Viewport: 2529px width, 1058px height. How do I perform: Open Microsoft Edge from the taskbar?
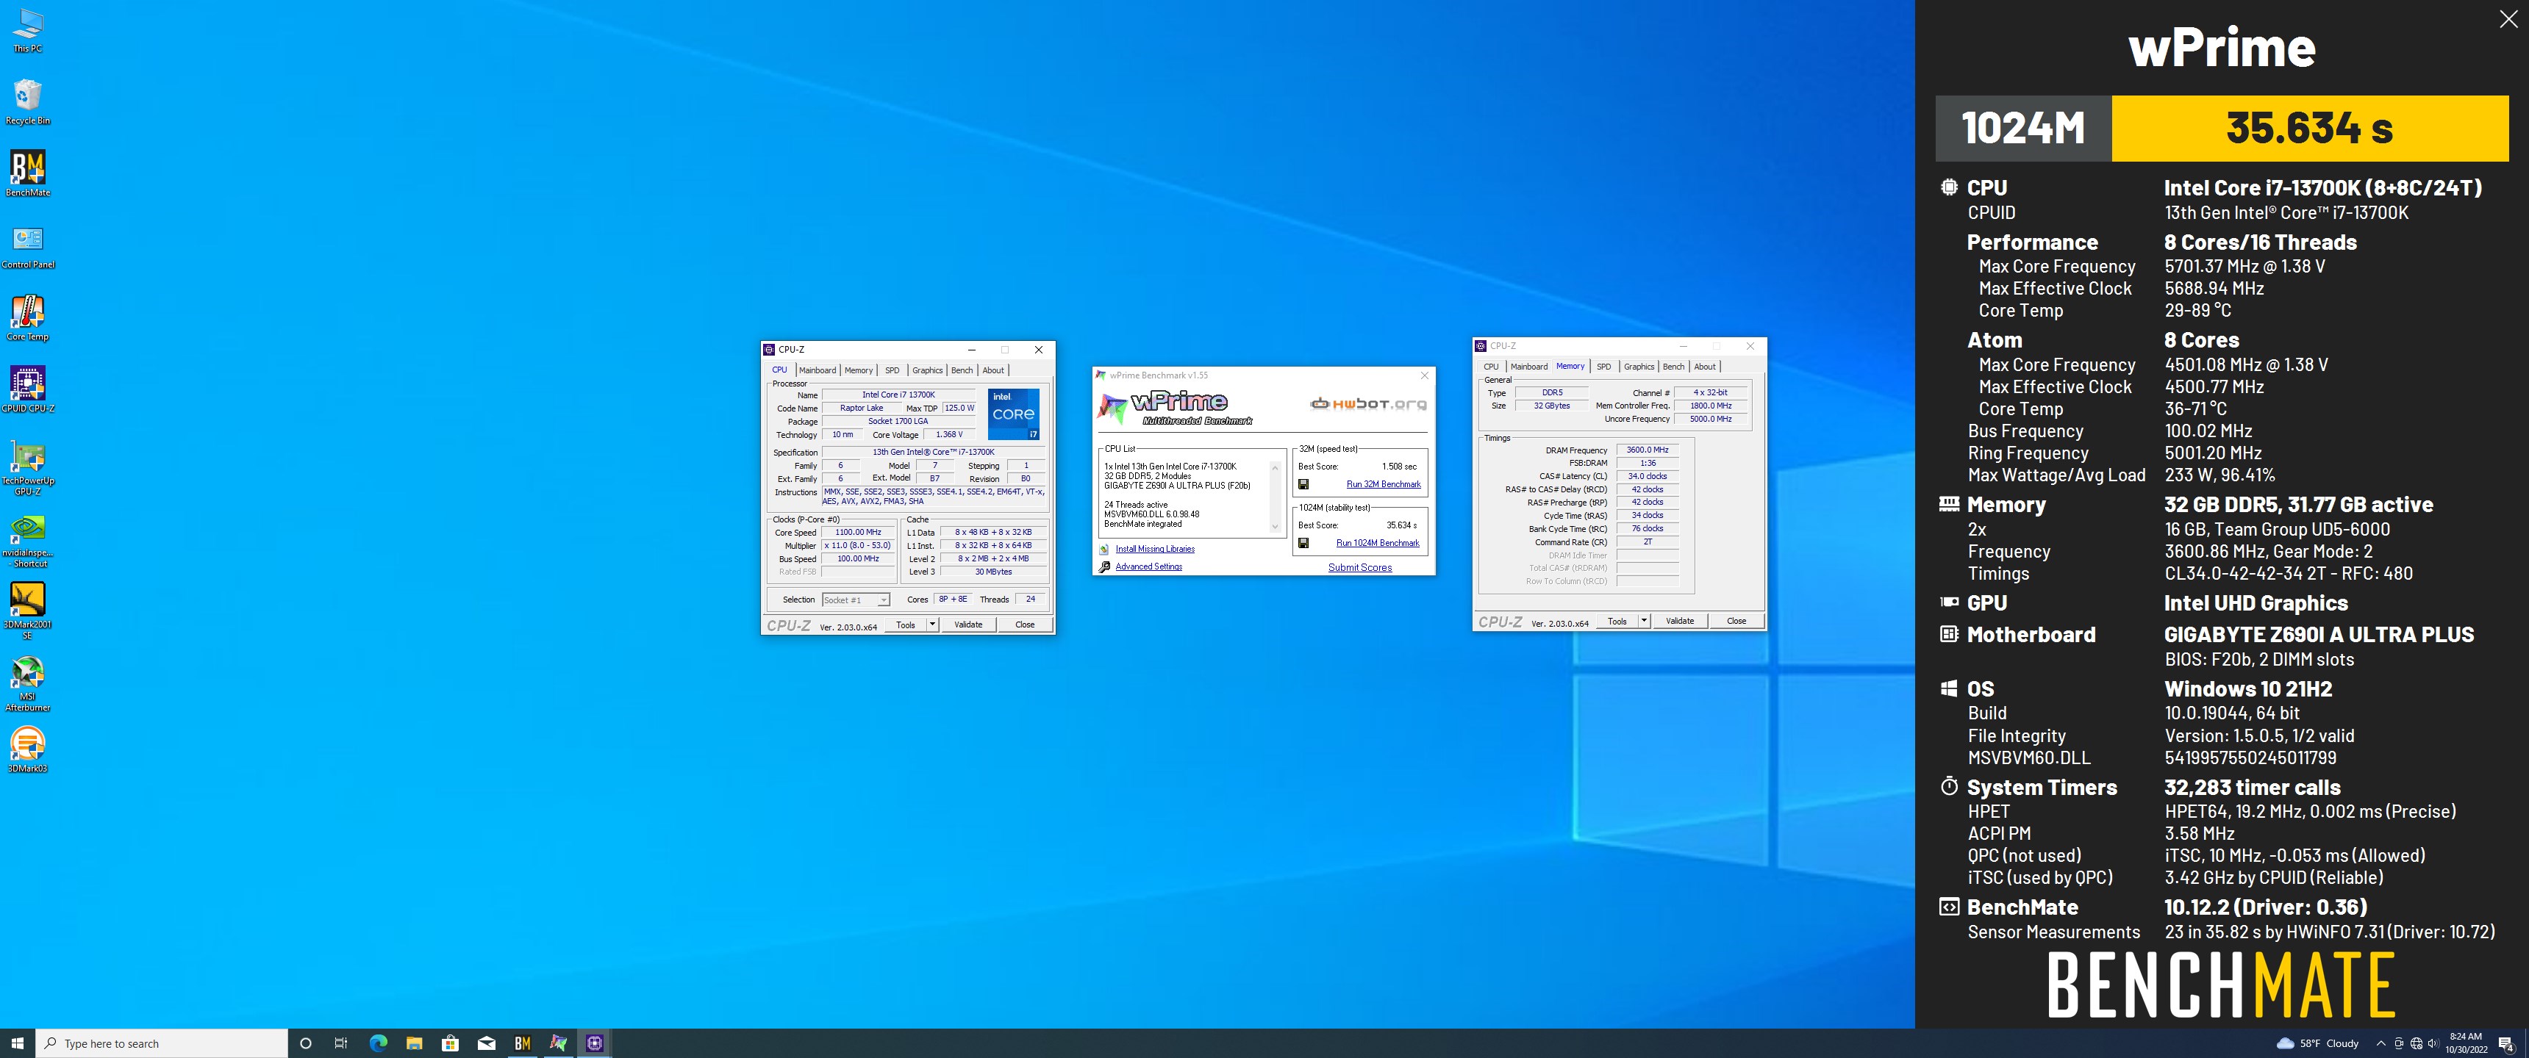coord(378,1043)
